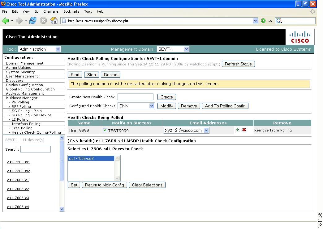Open the RP Polling item
Screen dimensions: 323x229
click(x=20, y=102)
